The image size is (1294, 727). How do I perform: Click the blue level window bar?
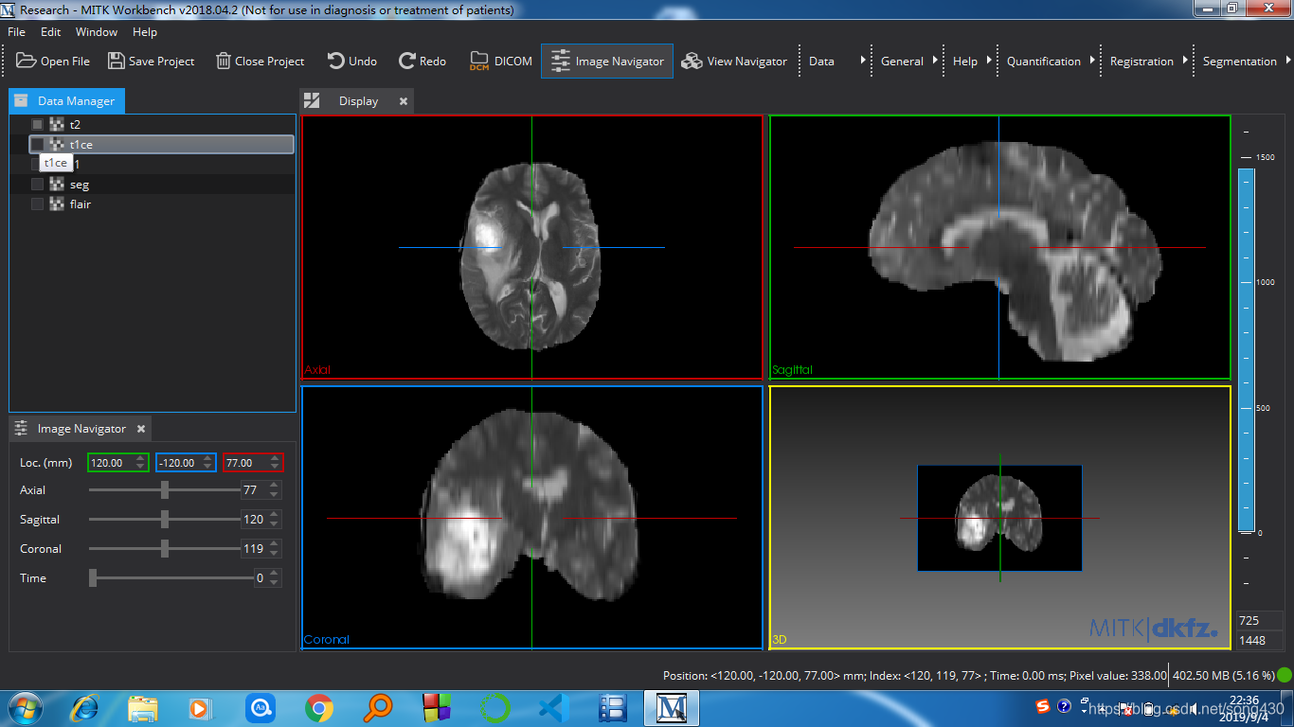click(1247, 350)
